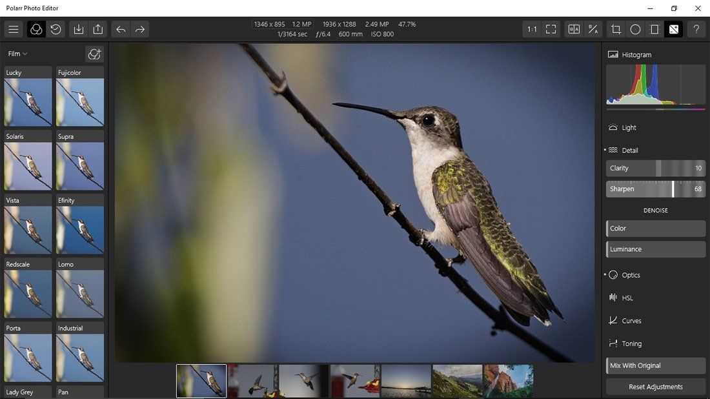The image size is (710, 399).
Task: Click the histogram graph
Action: pyautogui.click(x=656, y=85)
